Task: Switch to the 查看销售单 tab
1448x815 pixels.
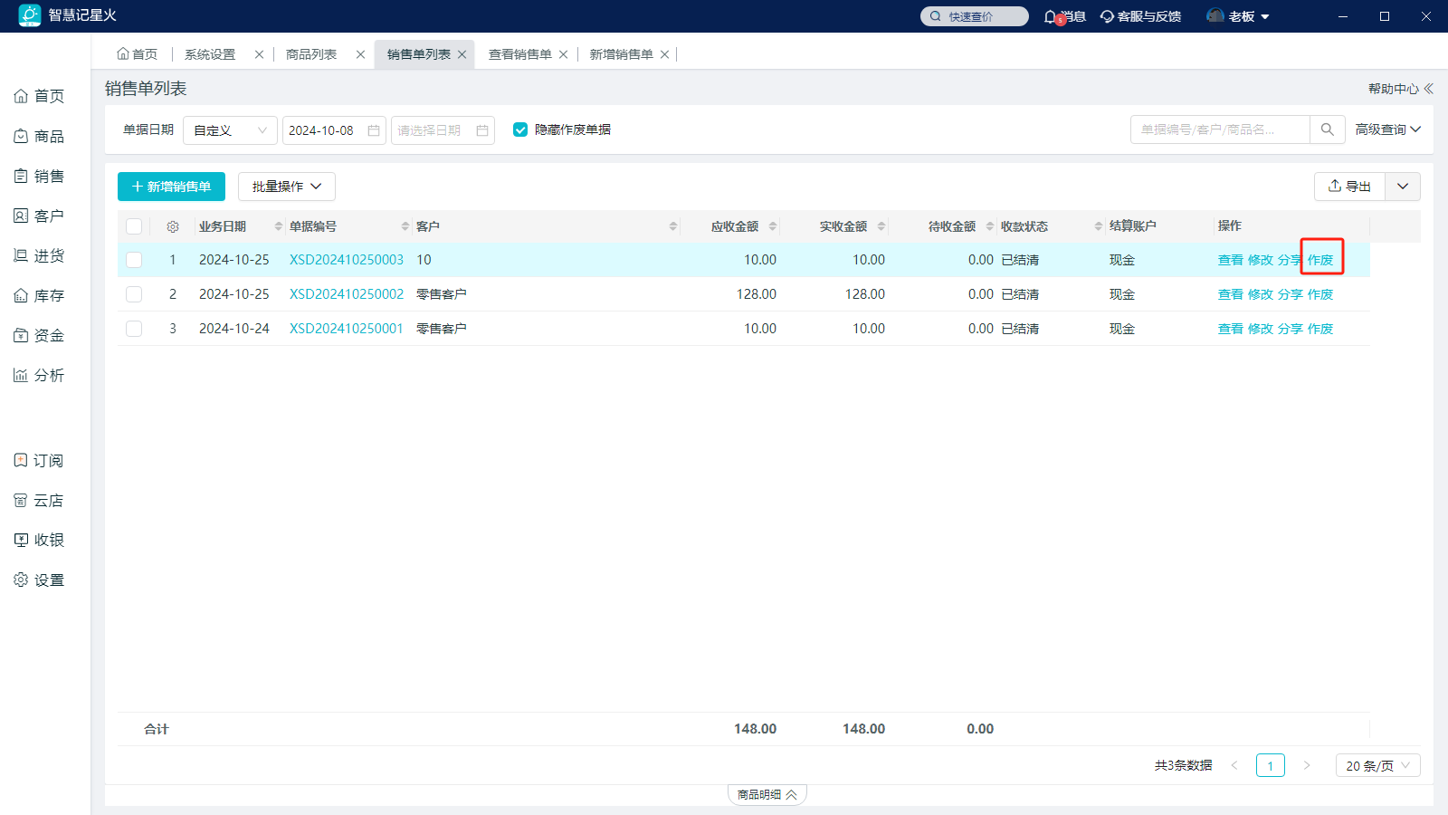Action: [520, 54]
